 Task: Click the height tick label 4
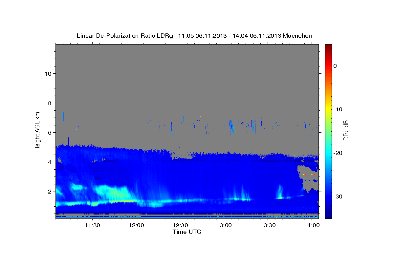[x=49, y=162]
